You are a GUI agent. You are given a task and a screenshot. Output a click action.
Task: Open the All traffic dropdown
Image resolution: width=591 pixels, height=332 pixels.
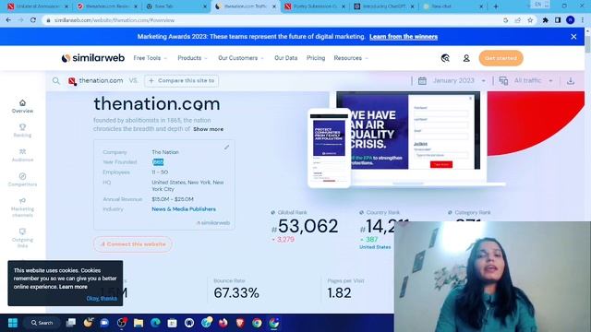526,80
